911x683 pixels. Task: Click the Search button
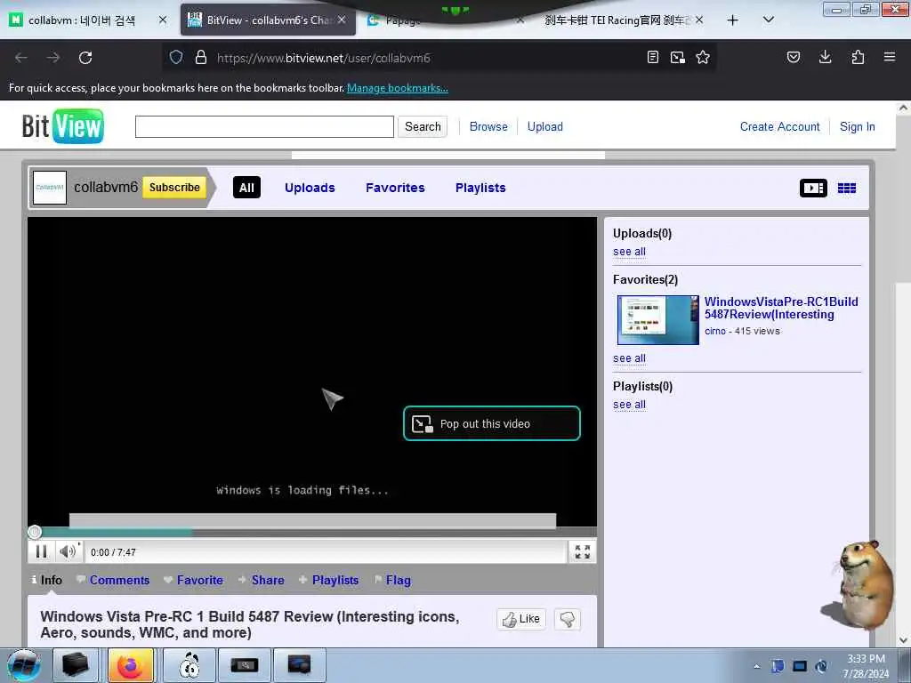423,126
